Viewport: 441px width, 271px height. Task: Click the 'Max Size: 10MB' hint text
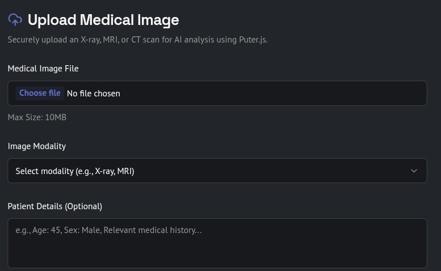click(x=37, y=117)
